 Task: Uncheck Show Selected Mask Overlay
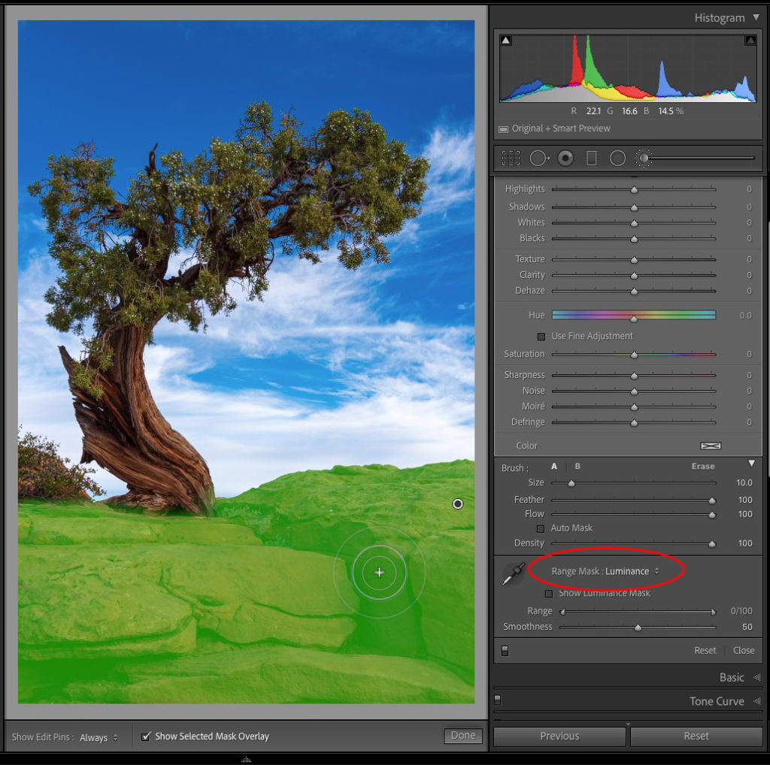tap(146, 736)
